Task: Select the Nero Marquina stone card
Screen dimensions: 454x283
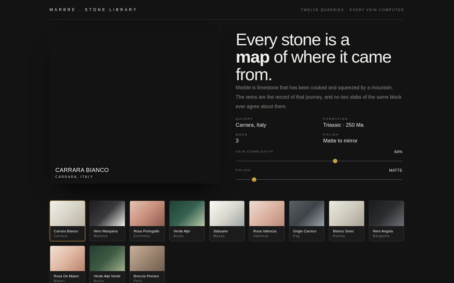Action: (x=107, y=221)
